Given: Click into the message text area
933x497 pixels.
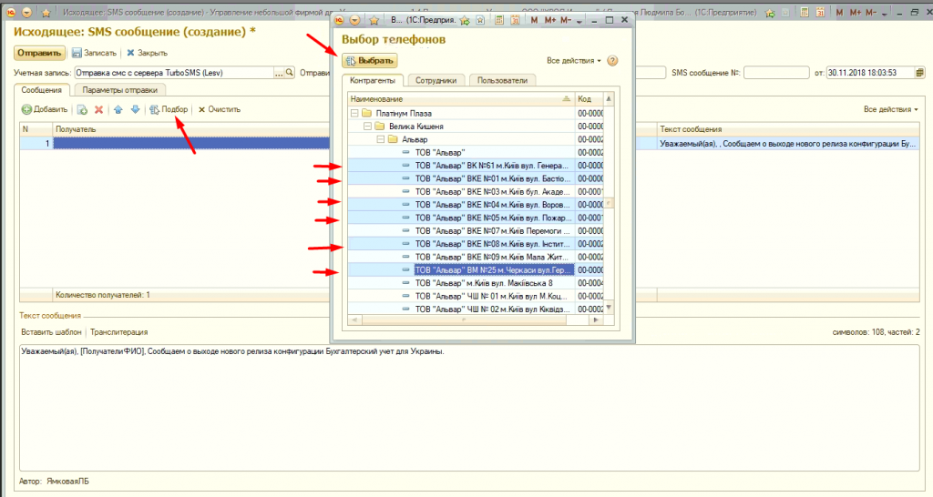Looking at the screenshot, I should 469,408.
